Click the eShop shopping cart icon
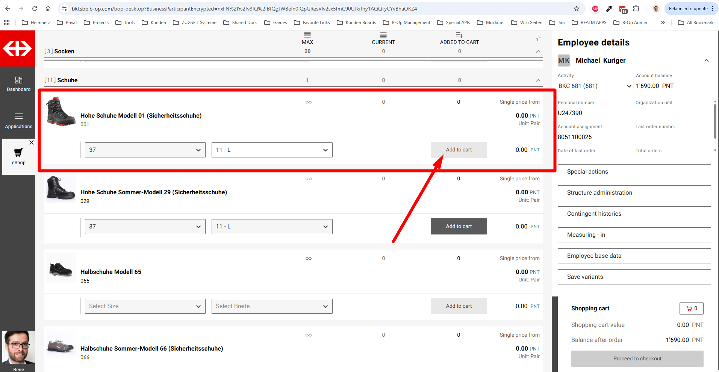The image size is (719, 372). [x=18, y=152]
